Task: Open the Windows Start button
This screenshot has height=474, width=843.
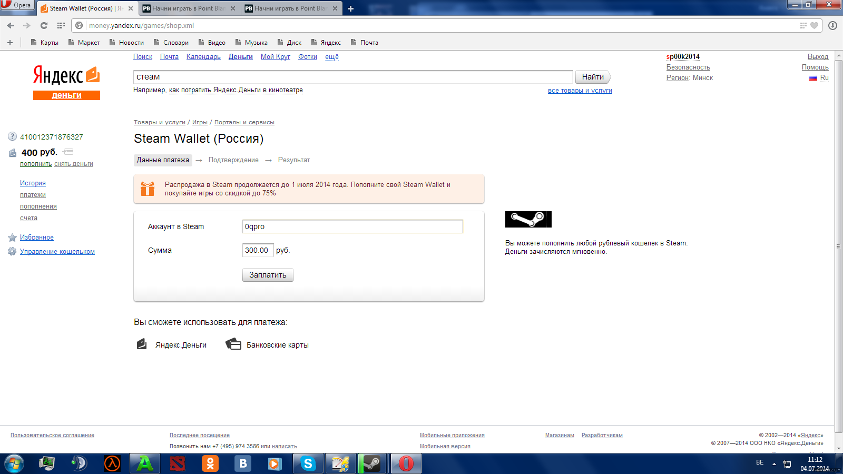Action: (14, 463)
